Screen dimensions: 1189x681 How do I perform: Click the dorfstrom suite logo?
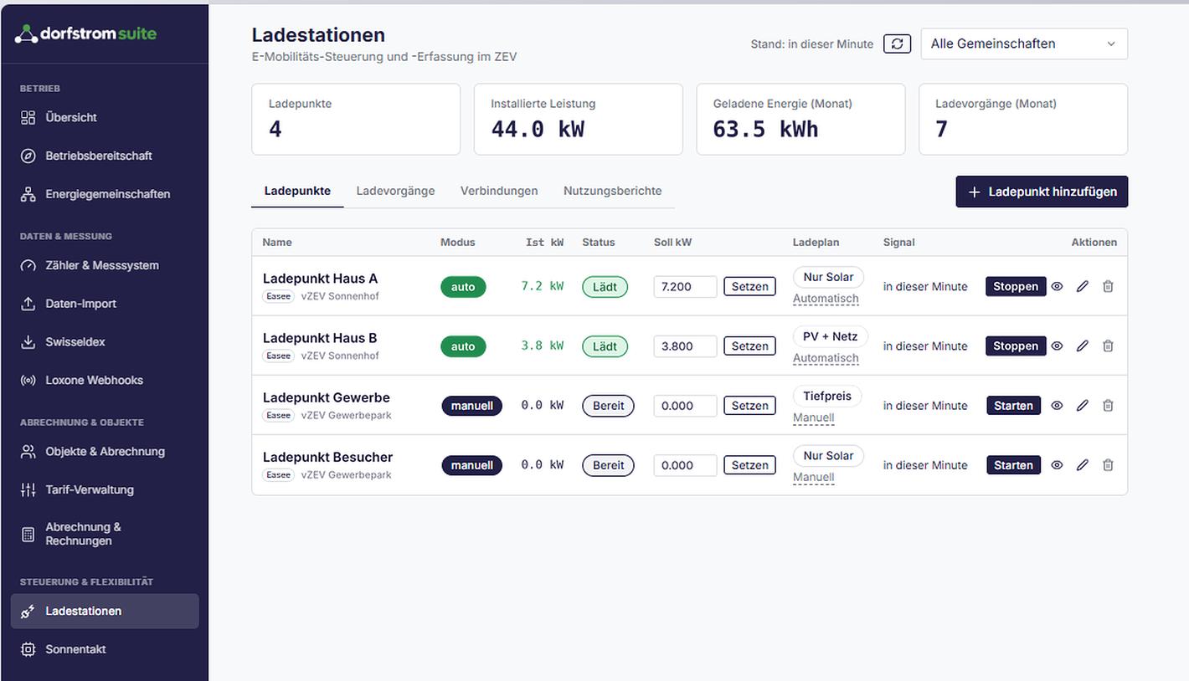point(86,33)
